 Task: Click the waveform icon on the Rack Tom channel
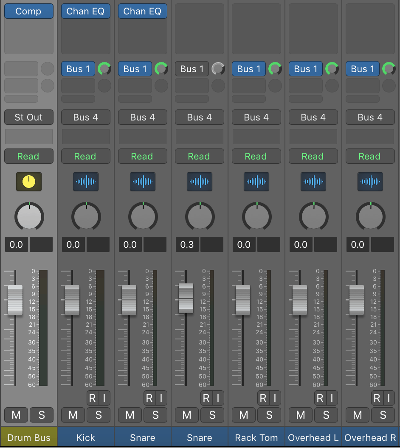[256, 182]
